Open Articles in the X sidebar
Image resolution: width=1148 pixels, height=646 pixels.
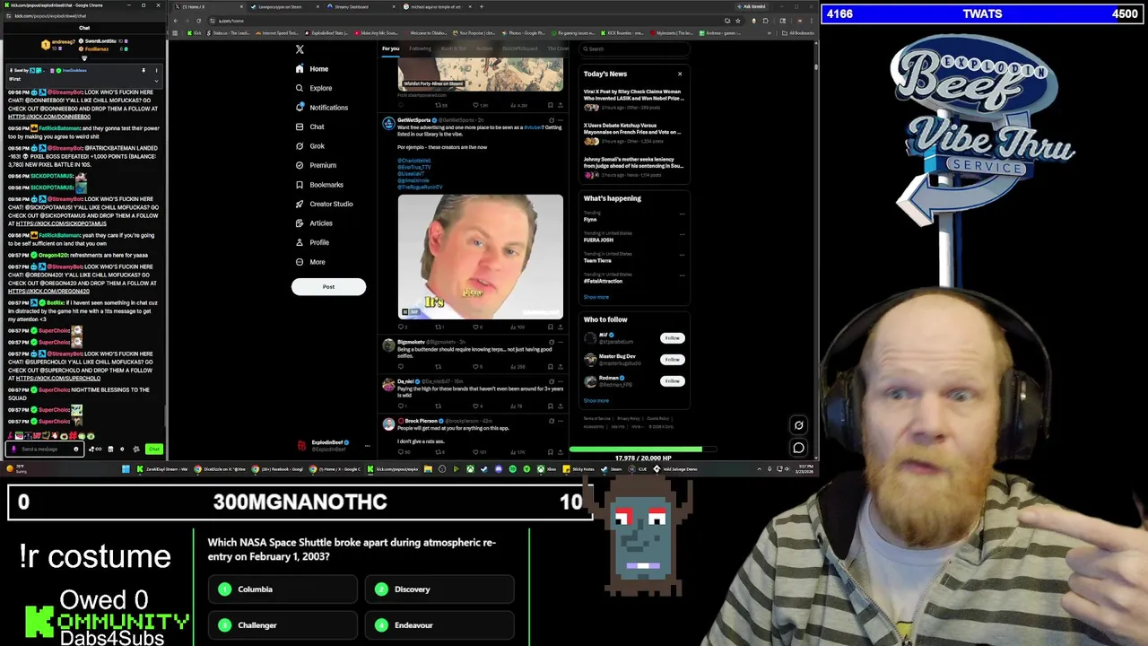314,223
